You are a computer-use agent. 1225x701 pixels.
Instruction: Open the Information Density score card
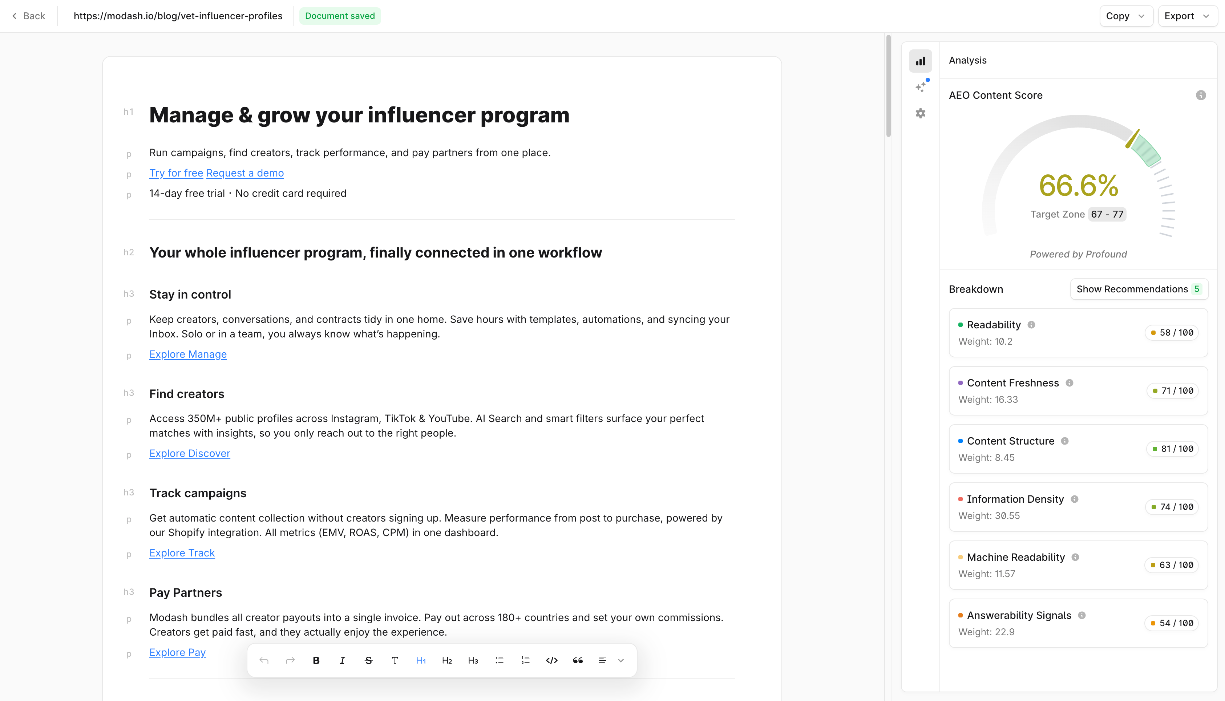[1078, 507]
